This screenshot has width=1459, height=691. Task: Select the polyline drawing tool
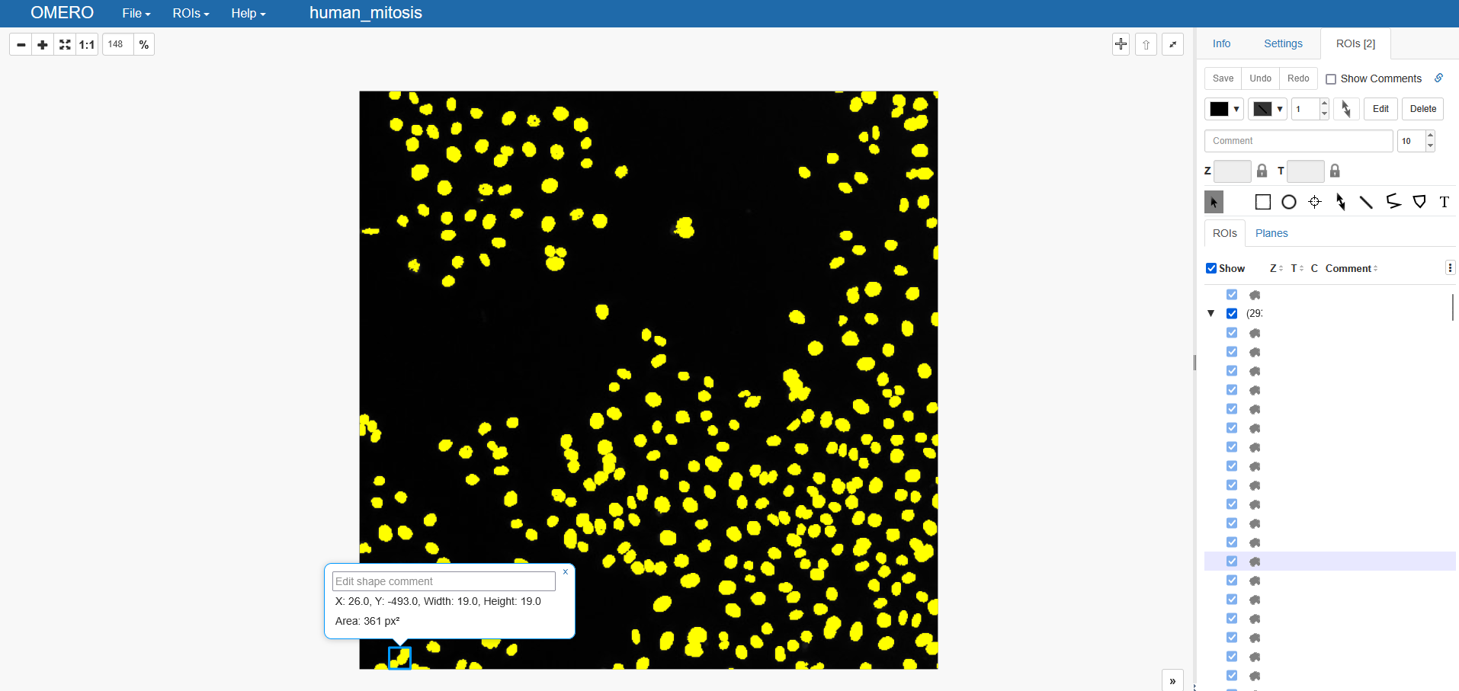pos(1393,202)
